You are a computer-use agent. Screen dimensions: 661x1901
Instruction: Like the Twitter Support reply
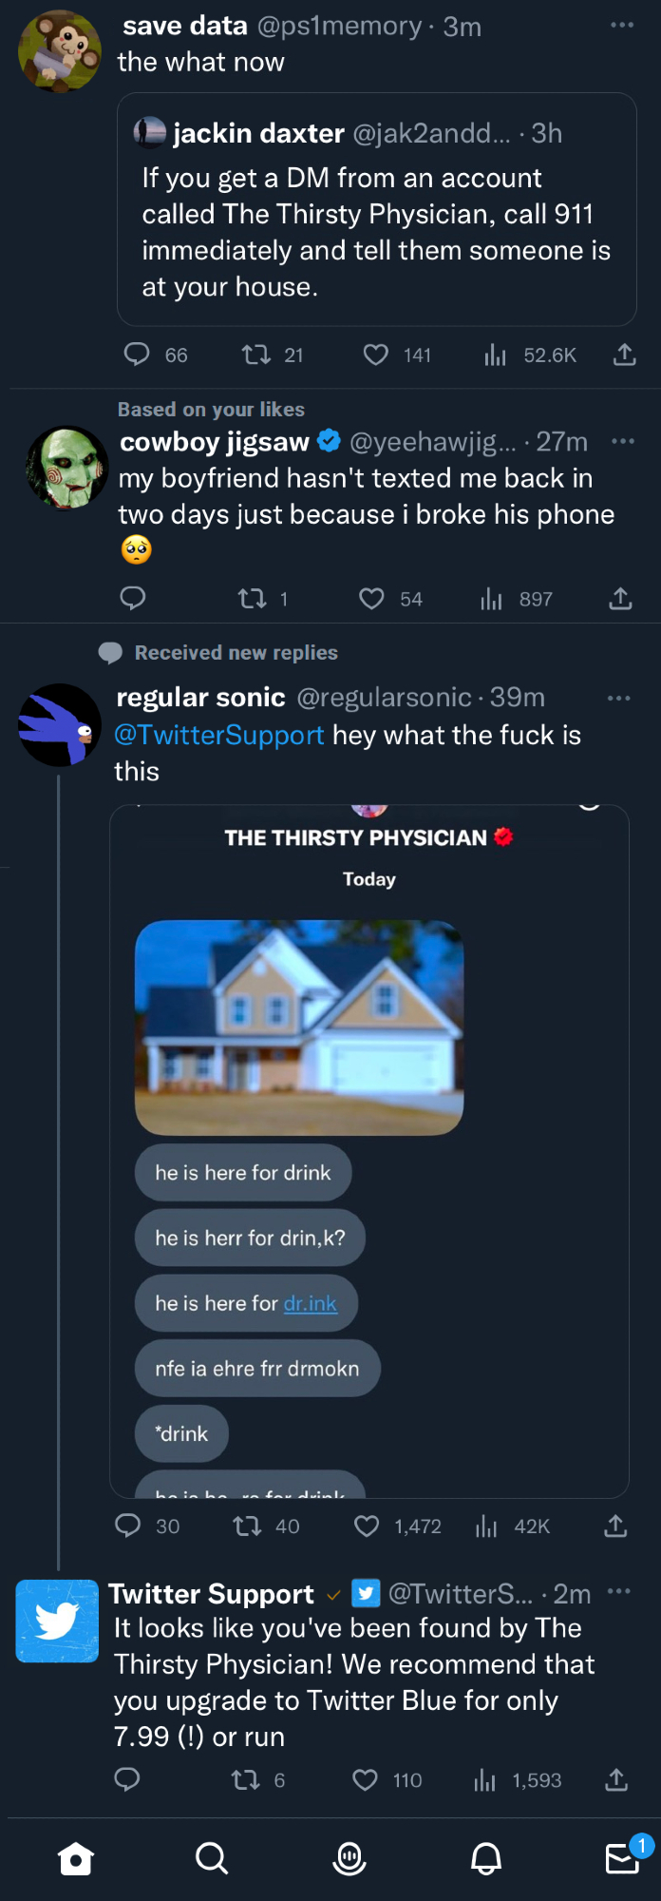(x=366, y=1780)
